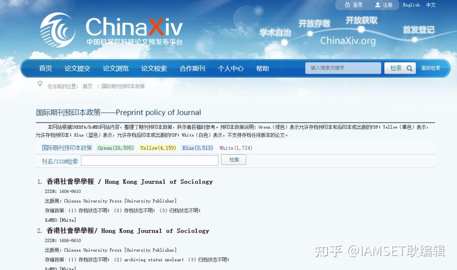Switch the site language to English

click(411, 5)
